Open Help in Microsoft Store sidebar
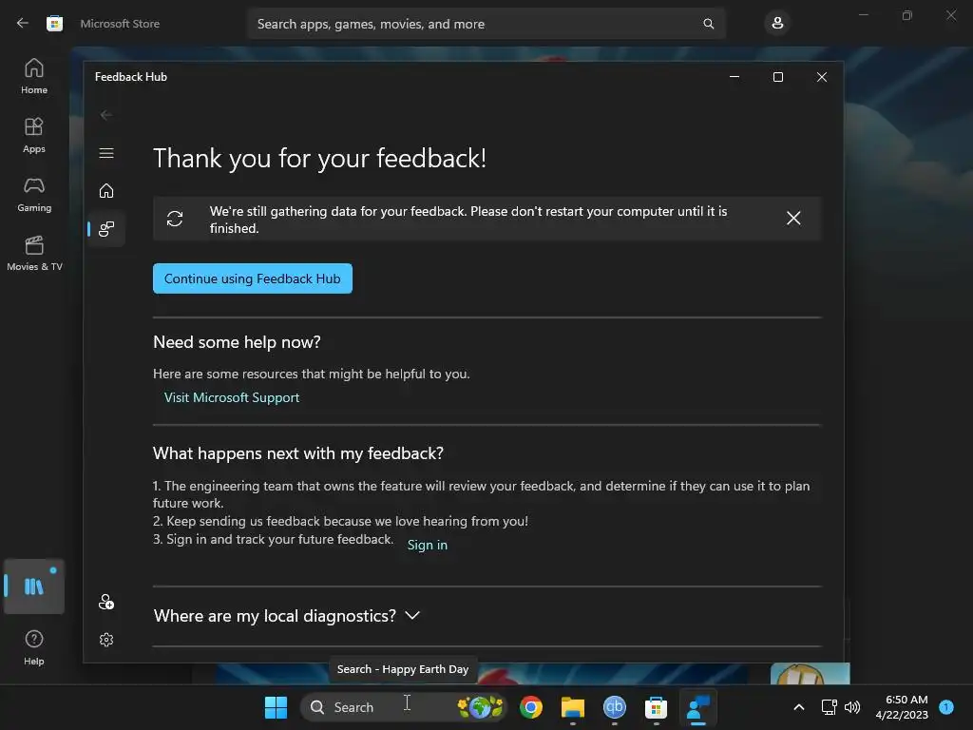This screenshot has width=973, height=730. coord(34,648)
